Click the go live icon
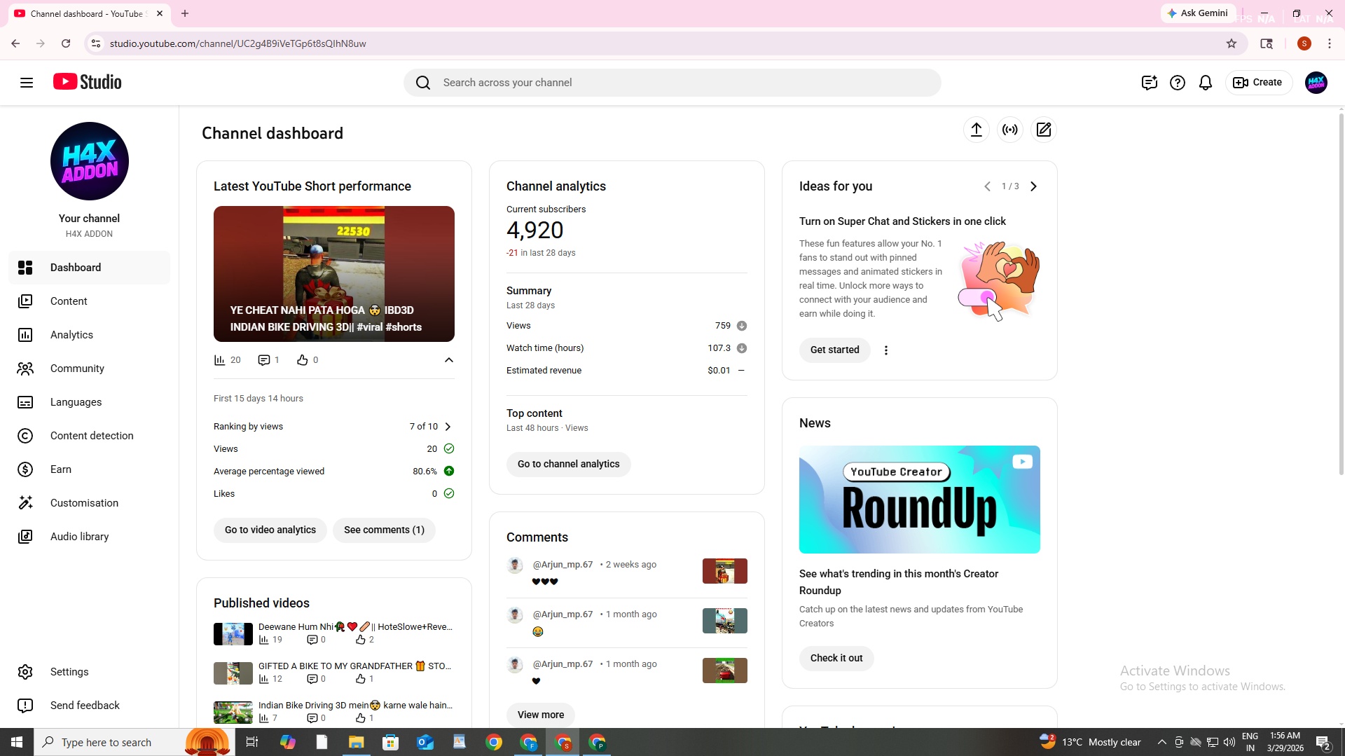Image resolution: width=1345 pixels, height=756 pixels. (1010, 130)
